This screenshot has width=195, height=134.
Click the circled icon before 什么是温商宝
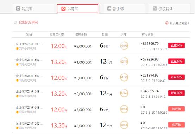pos(167,23)
